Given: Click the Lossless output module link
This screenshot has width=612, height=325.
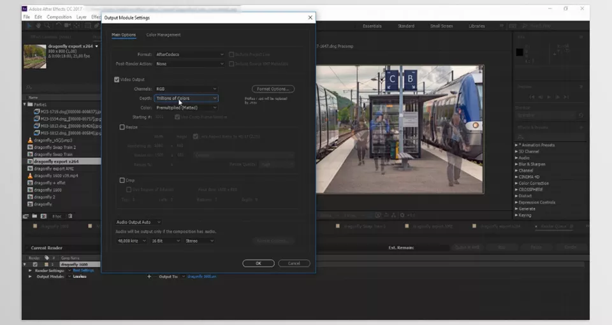Looking at the screenshot, I should [80, 277].
